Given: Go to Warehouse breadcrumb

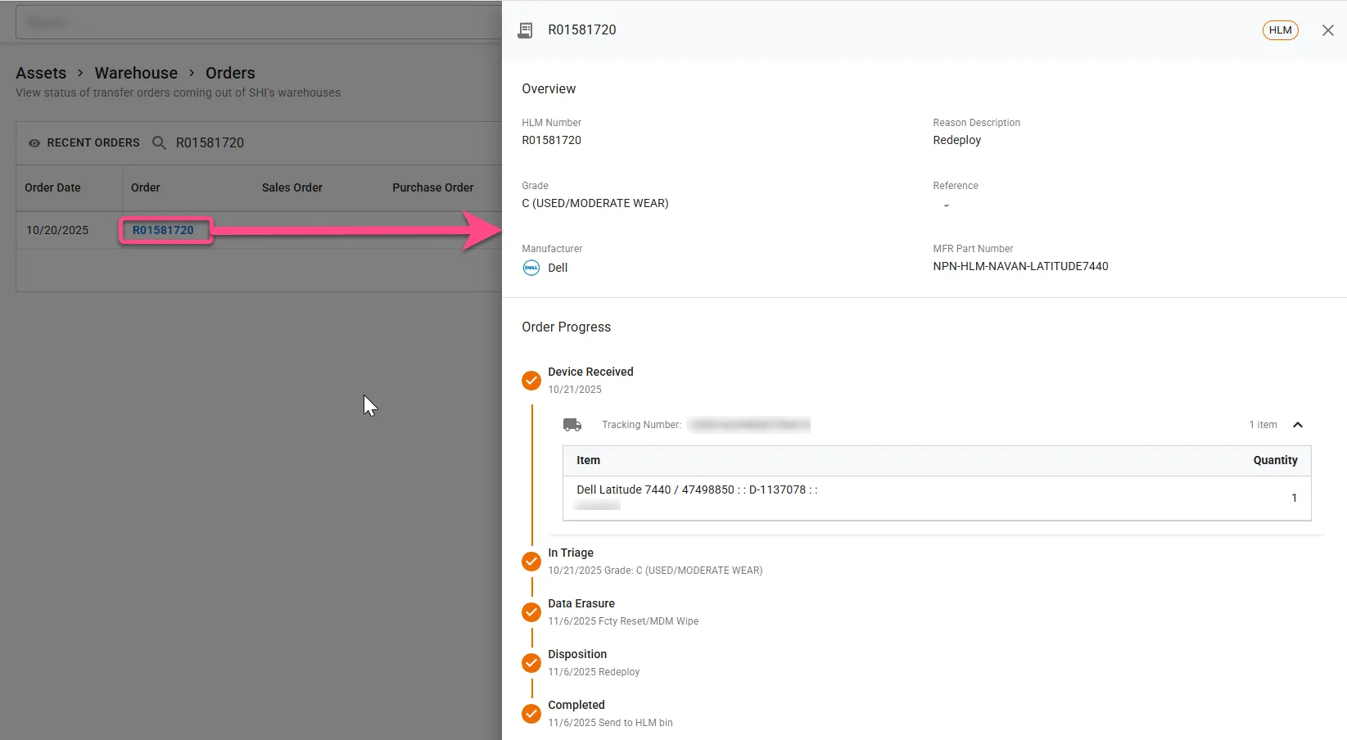Looking at the screenshot, I should click(136, 73).
